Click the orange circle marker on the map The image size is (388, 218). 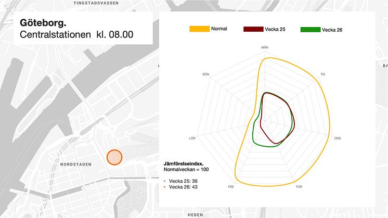[114, 157]
